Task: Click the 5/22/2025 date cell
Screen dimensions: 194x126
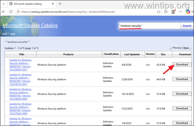Action: pos(127,109)
